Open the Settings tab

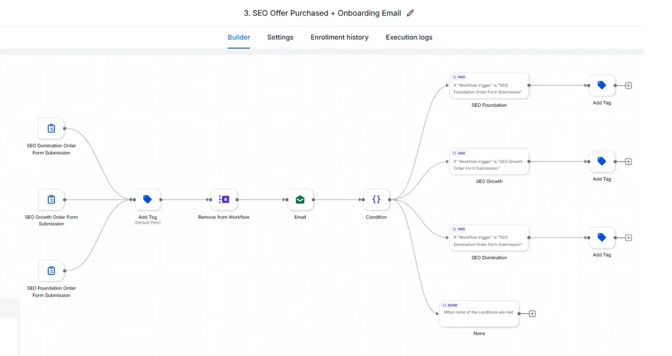[280, 37]
